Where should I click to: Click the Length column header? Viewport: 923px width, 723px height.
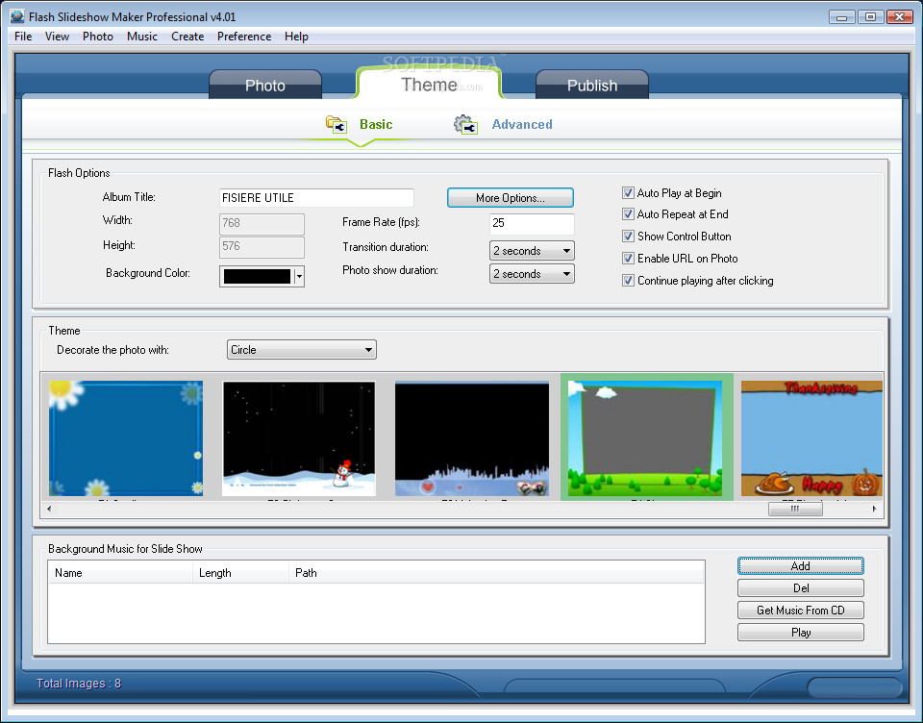pyautogui.click(x=240, y=573)
